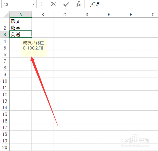This screenshot has height=151, width=158.
Task: Select column E header
Action: (x=109, y=14)
